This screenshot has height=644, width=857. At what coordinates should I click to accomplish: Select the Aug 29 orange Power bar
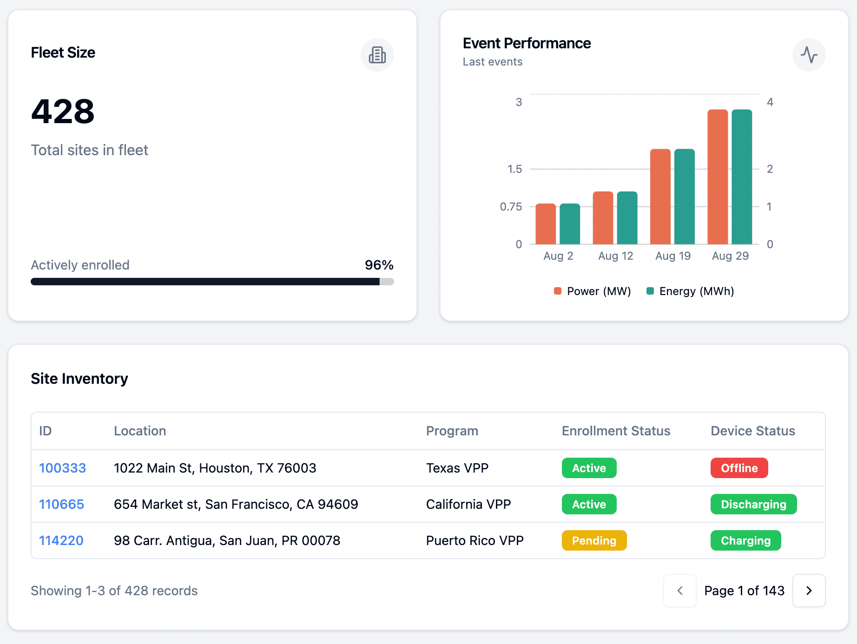717,177
